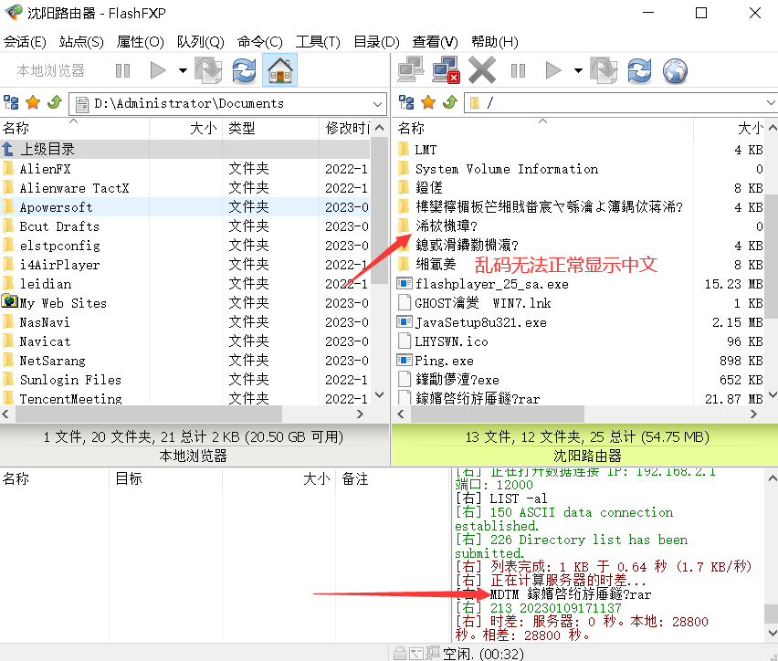This screenshot has width=778, height=661.
Task: Click the remote disconnect icon with red mark
Action: [x=446, y=69]
